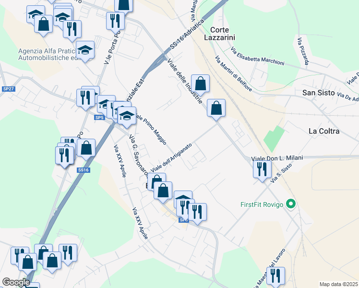
Task: Open the shopping bag marker left of SS16 shield
Action: 86,149
